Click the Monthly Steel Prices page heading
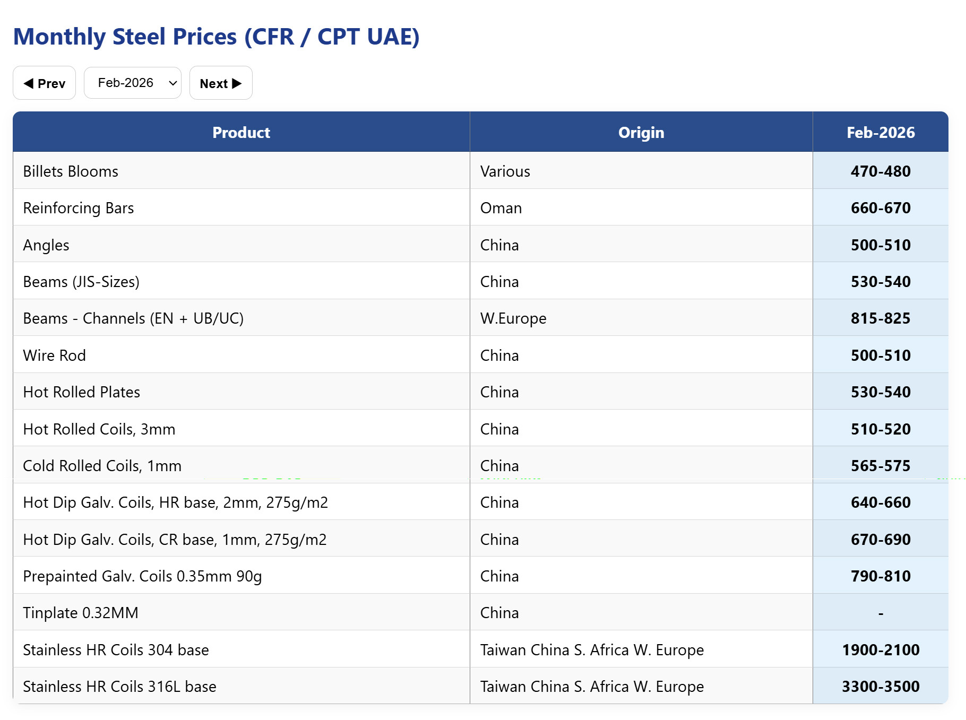 [x=216, y=37]
